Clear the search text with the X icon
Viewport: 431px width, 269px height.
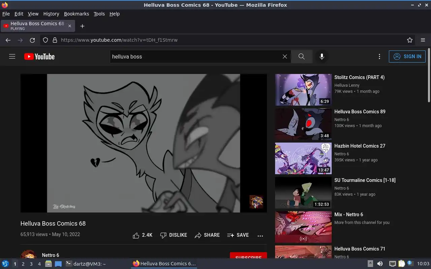pos(285,56)
